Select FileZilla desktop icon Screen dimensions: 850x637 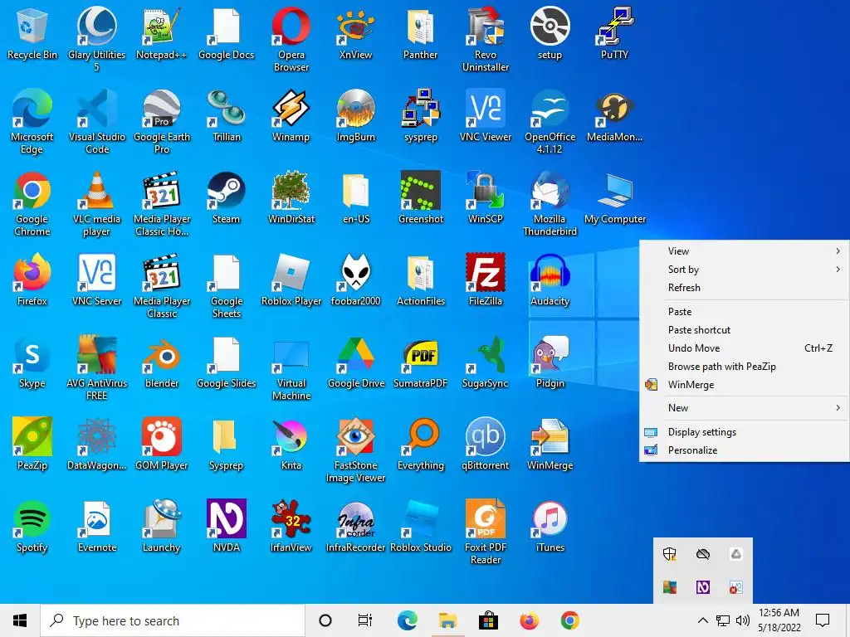click(485, 280)
